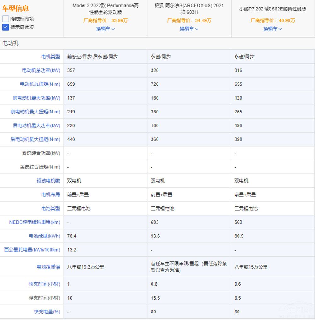Click the 电池类型 parameter link

[x=50, y=208]
